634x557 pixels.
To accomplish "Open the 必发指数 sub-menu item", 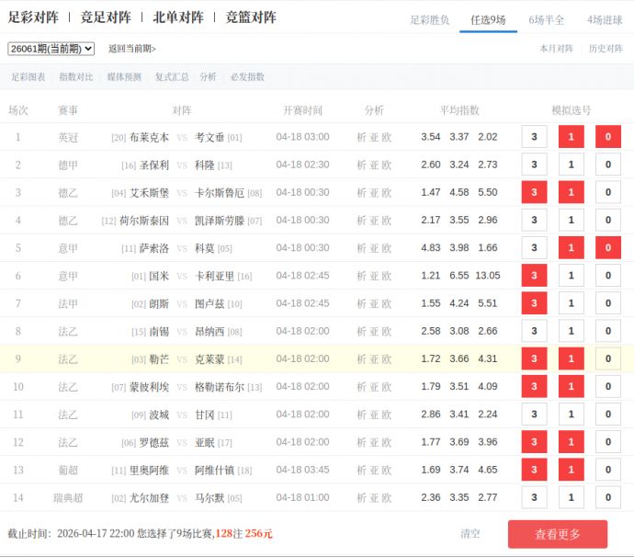I will pyautogui.click(x=247, y=77).
